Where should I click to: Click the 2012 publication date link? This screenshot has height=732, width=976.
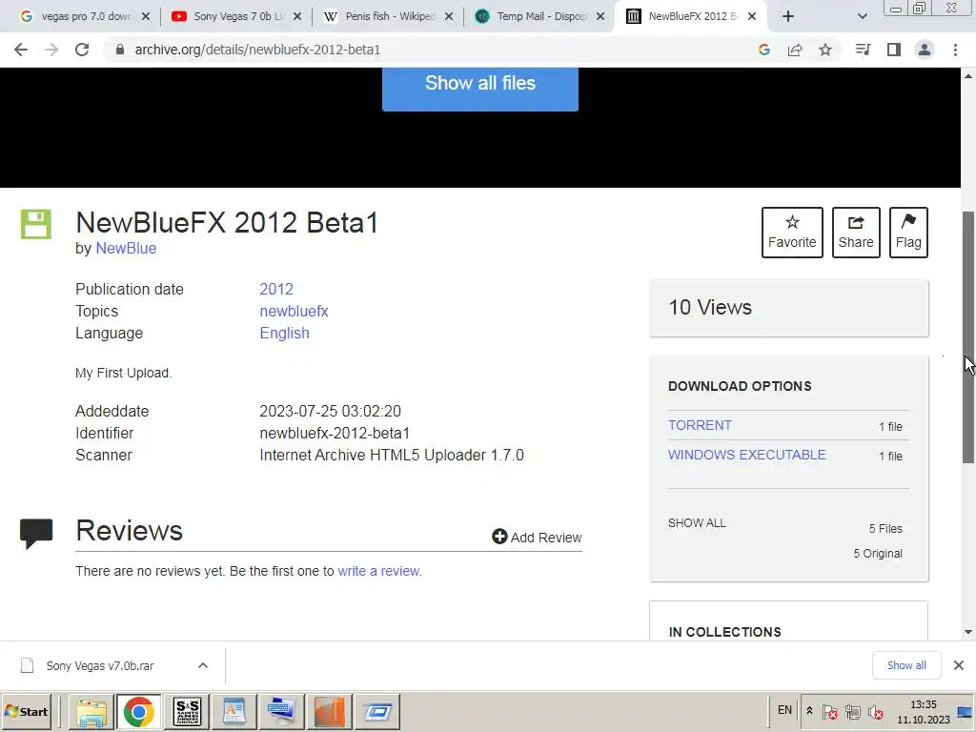pyautogui.click(x=276, y=290)
